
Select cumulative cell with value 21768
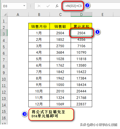click(81, 97)
